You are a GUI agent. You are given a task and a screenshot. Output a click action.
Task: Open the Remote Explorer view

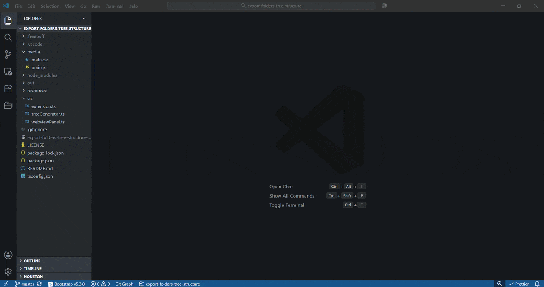8,72
